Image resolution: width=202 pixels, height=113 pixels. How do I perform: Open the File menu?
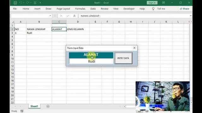(x=15, y=9)
